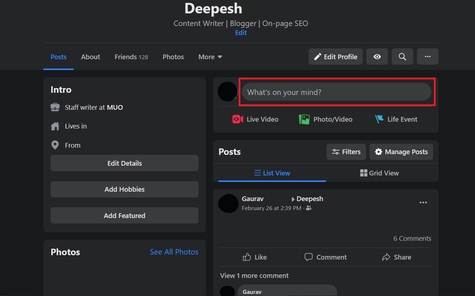
Task: Expand the More tab dropdown
Action: (210, 57)
